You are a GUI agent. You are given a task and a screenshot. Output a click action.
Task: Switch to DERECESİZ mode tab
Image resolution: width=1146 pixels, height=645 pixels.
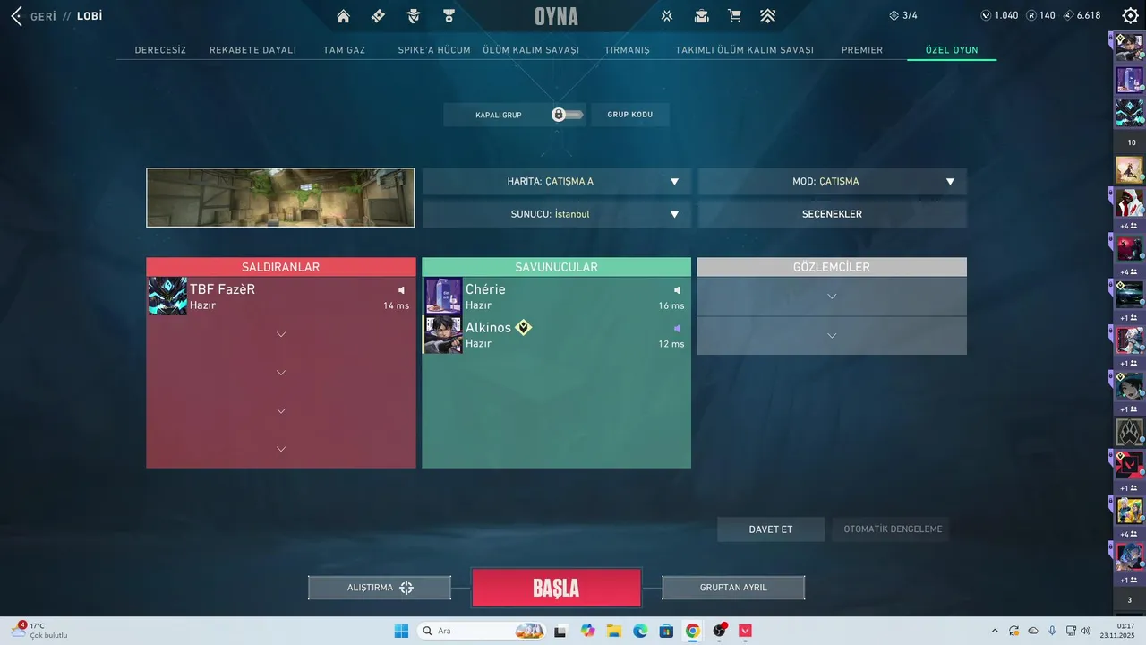[x=160, y=50]
